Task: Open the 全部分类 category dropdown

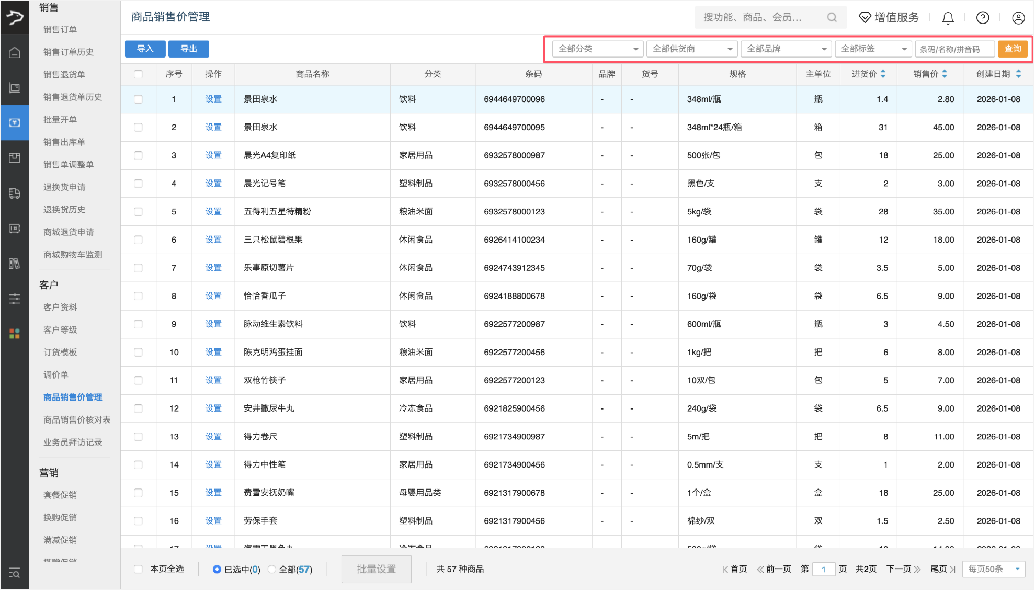Action: pos(597,49)
